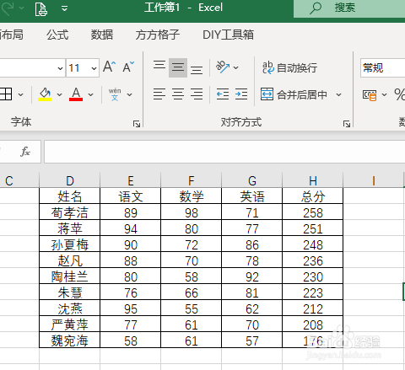Select total score cell 258

(x=313, y=212)
